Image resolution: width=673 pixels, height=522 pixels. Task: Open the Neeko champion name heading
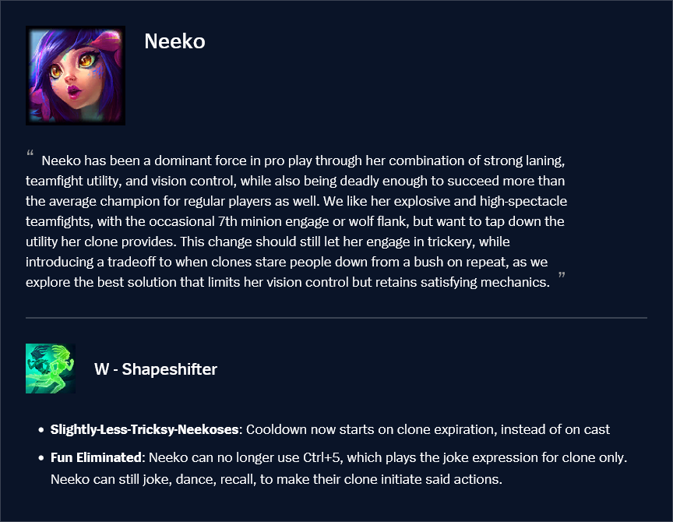point(174,41)
